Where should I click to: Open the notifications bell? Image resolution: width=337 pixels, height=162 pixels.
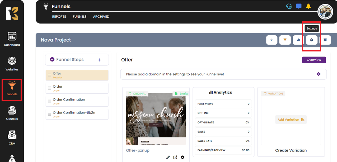coord(308,6)
